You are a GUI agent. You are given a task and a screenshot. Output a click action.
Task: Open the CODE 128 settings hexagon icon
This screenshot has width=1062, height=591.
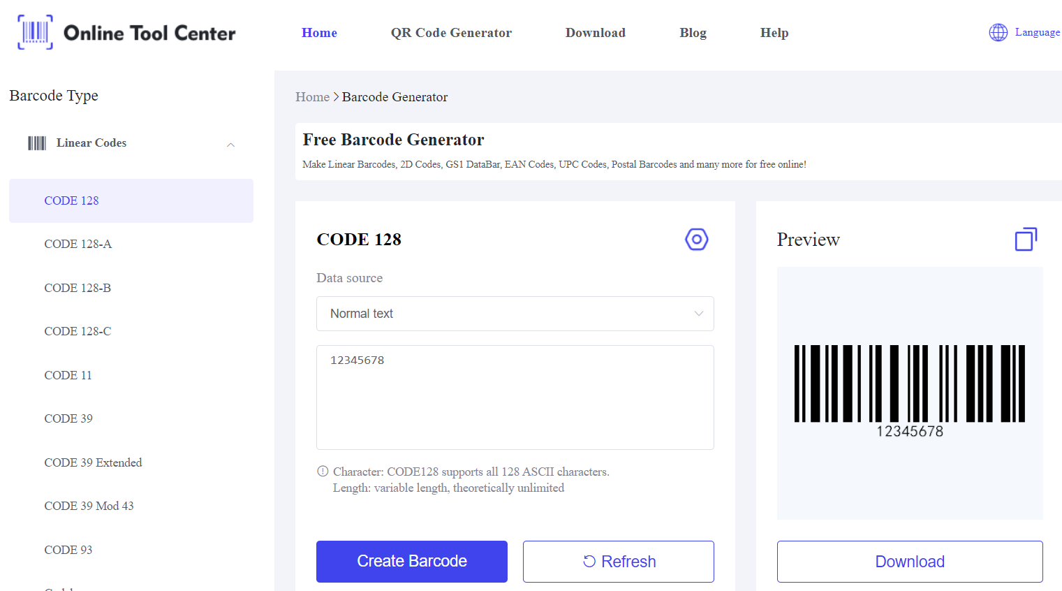pos(696,240)
